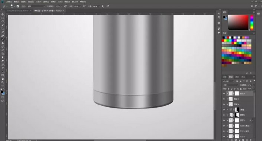Hide the 图层 7 layer

[224, 99]
